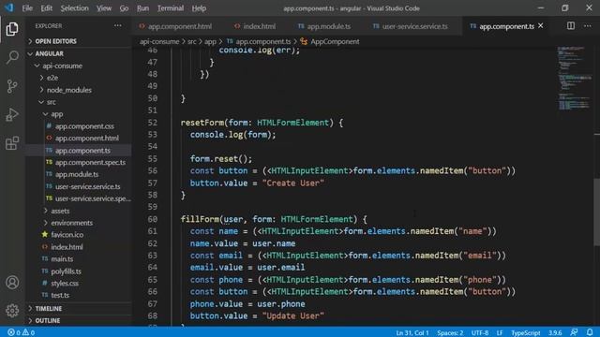Image resolution: width=600 pixels, height=337 pixels.
Task: Expand the e2e folder
Action: point(79,78)
